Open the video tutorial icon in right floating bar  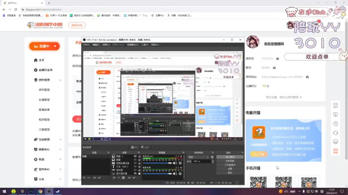coord(335,114)
